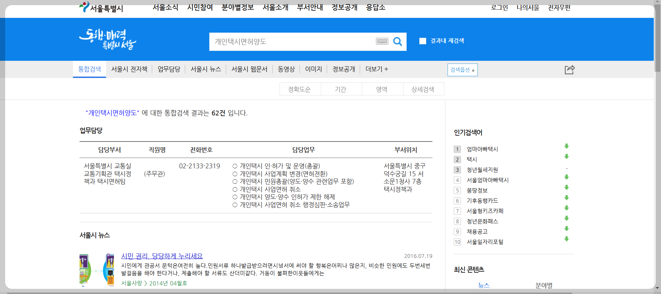Viewport: 661px width, 294px height.
Task: Switch to the 업무담당 tab
Action: (x=169, y=69)
